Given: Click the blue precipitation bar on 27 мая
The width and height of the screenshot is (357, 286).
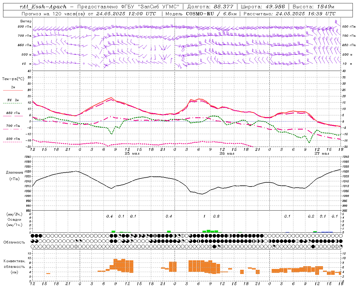Looking at the screenshot, I should [x=327, y=232].
